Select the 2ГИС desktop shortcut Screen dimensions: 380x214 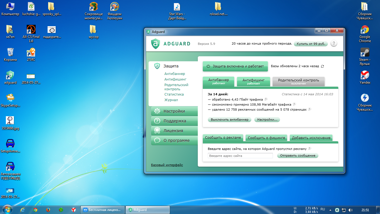31,55
